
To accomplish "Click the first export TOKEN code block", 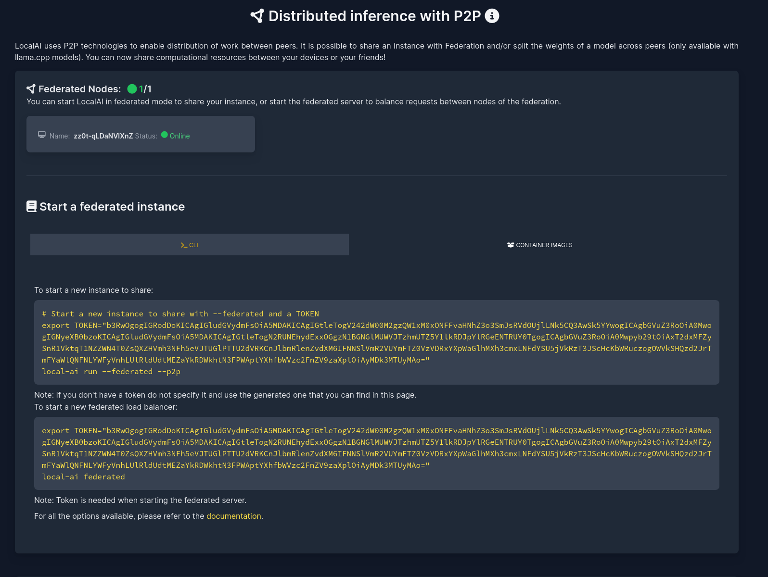I will tap(376, 342).
